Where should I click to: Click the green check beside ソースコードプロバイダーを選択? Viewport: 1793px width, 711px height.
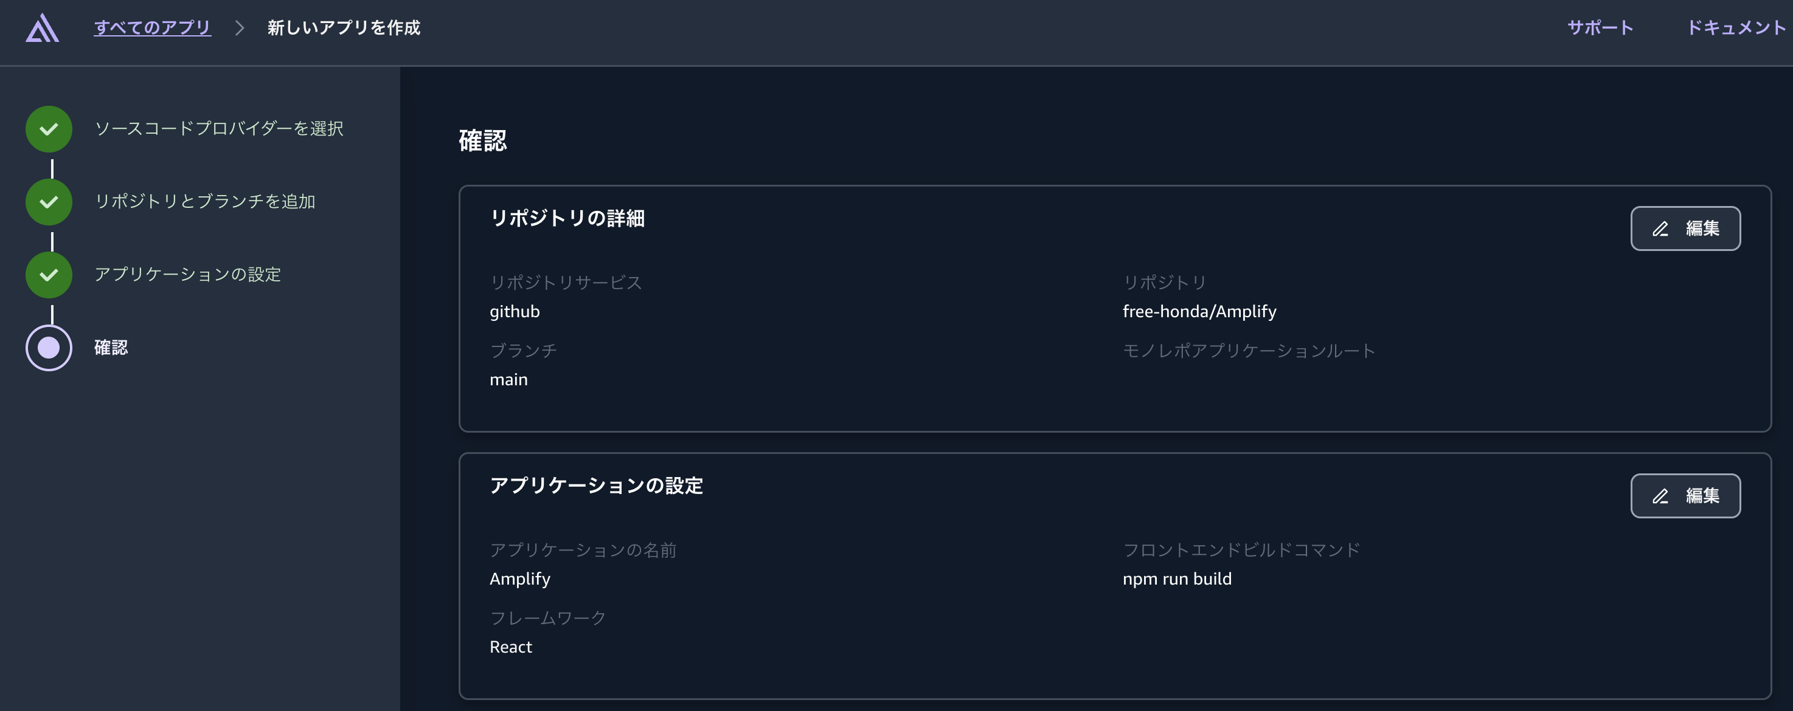point(48,129)
